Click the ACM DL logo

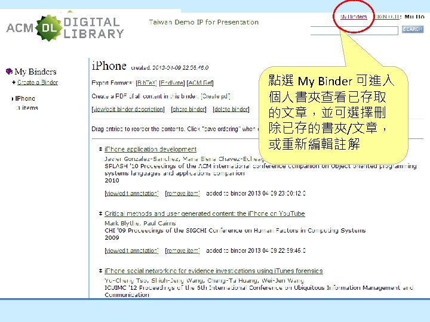[65, 27]
